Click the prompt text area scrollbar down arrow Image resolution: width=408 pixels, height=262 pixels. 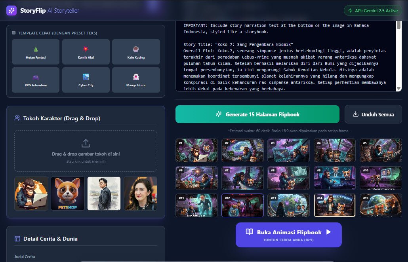[x=398, y=89]
